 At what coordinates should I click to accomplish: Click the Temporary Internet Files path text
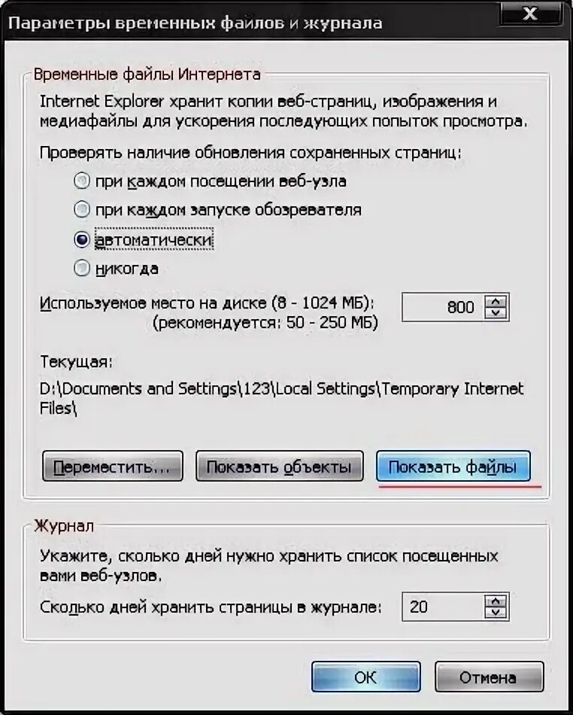tap(281, 398)
